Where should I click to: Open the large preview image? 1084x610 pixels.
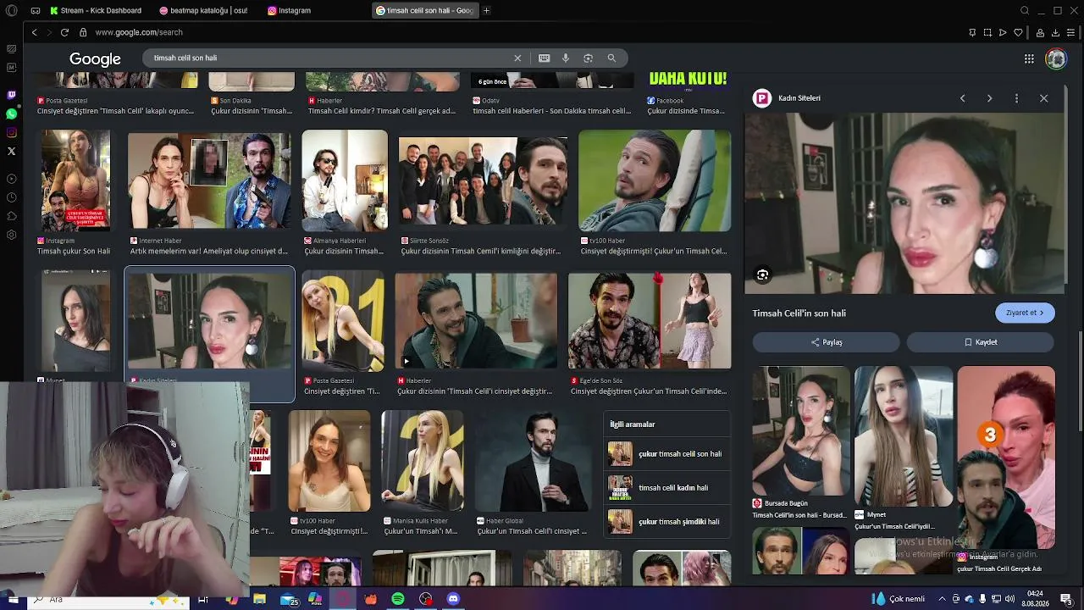click(904, 203)
